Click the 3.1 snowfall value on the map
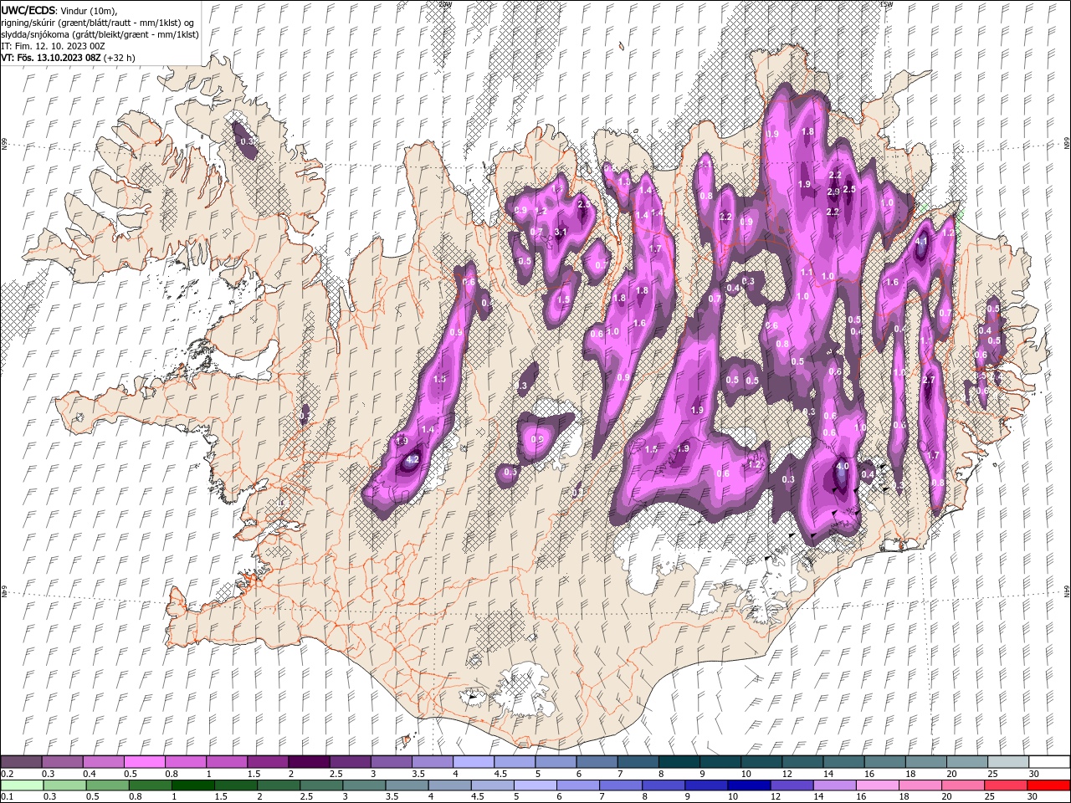Screen dimensions: 1071x803 point(561,232)
